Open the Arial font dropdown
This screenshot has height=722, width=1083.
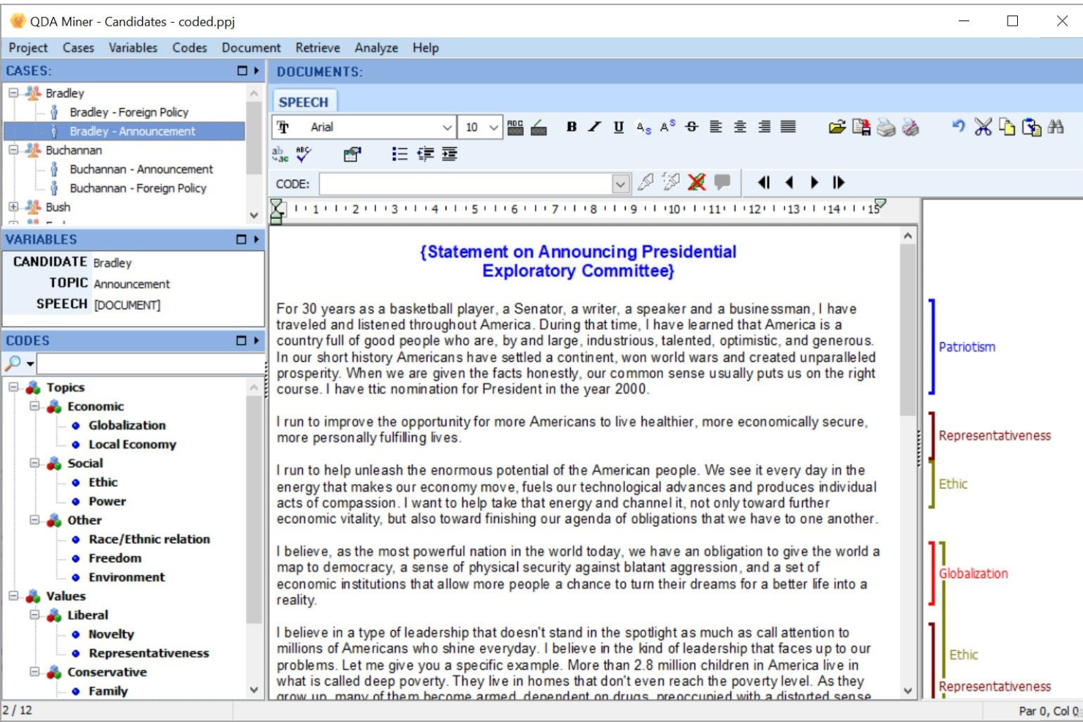(x=447, y=127)
